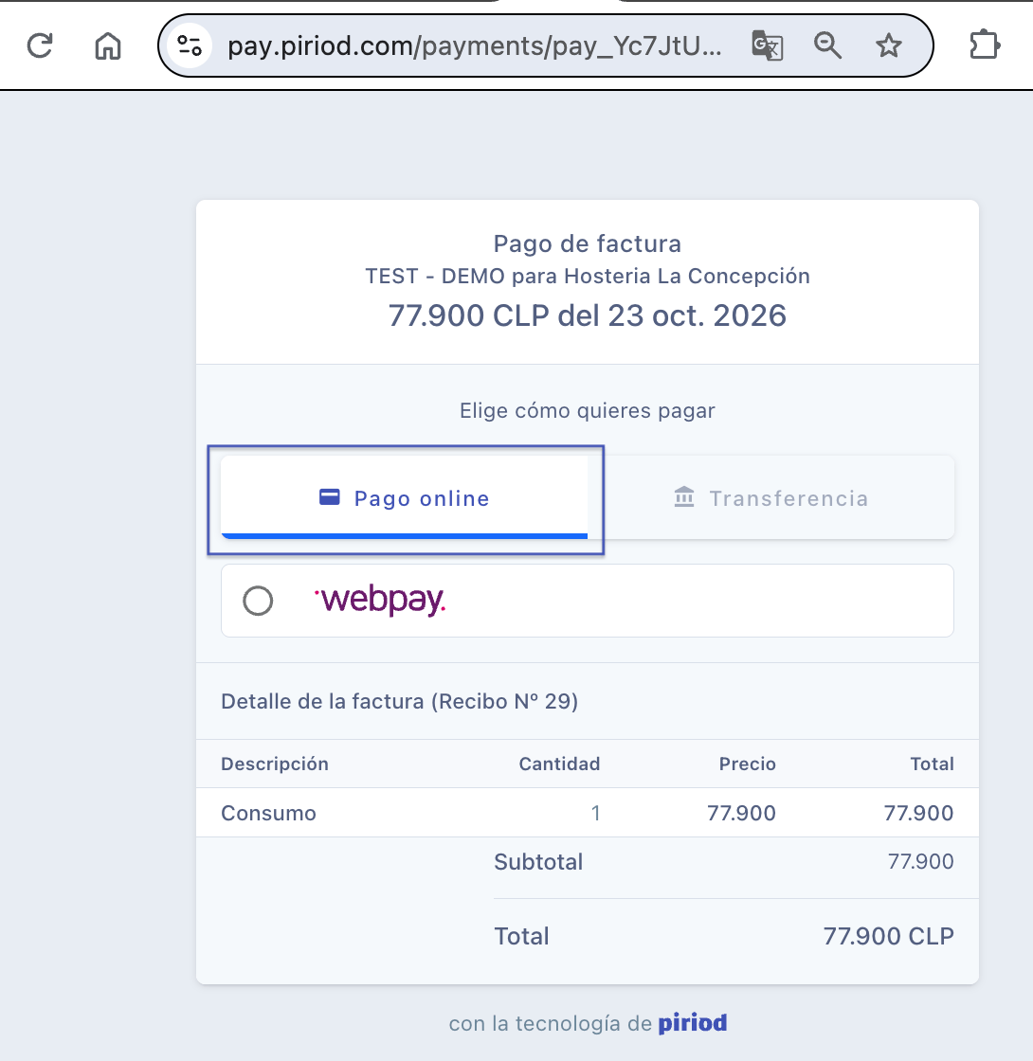Click 'Elige cómo quieres pagar' text
Viewport: 1033px width, 1061px height.
587,411
